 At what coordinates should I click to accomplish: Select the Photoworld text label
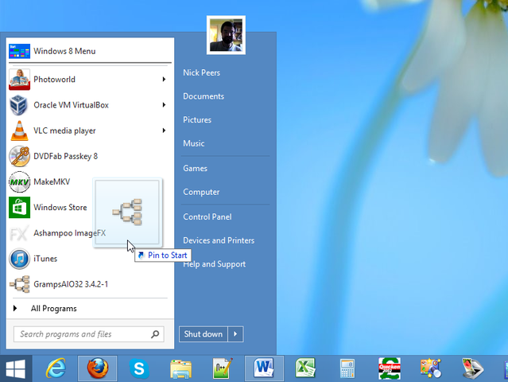click(x=54, y=80)
